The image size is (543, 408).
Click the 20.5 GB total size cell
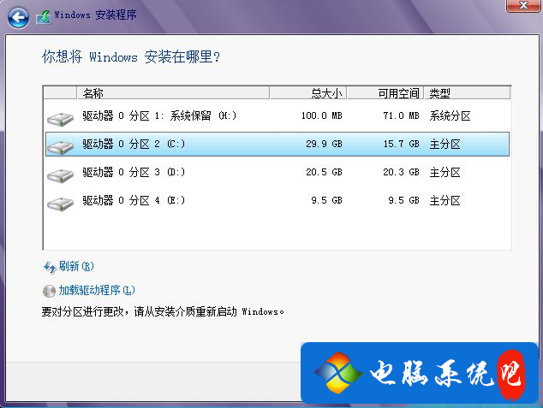coord(324,172)
